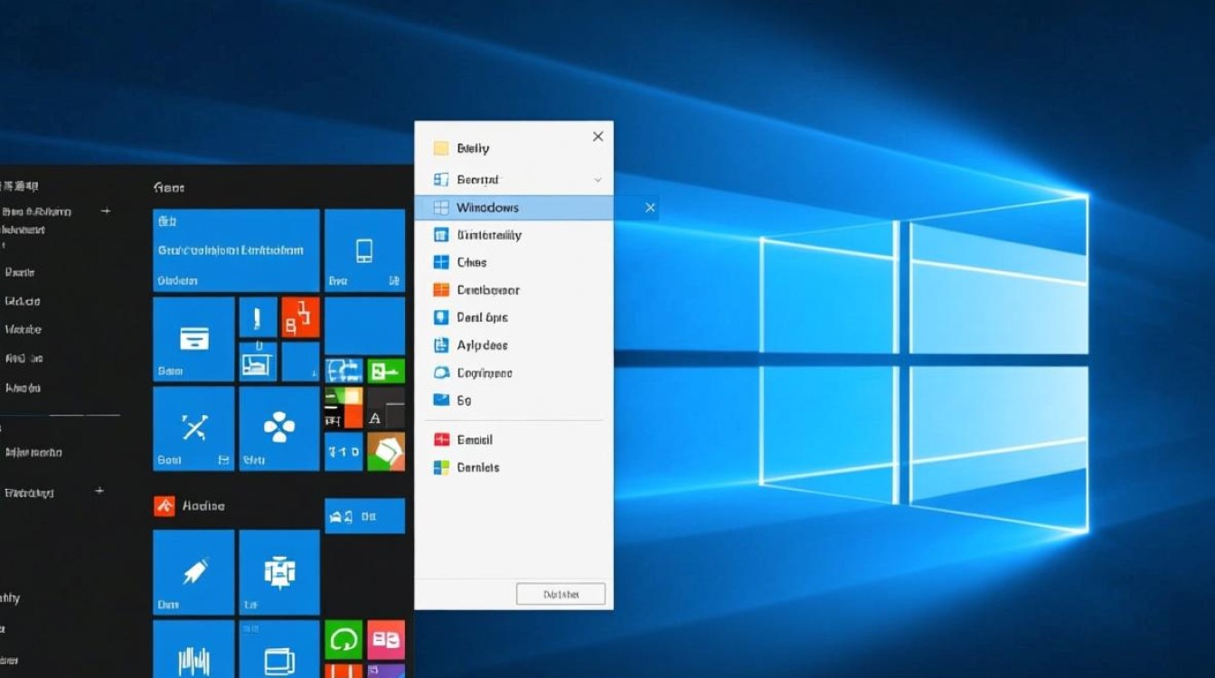Select the game controller tile

click(x=278, y=429)
